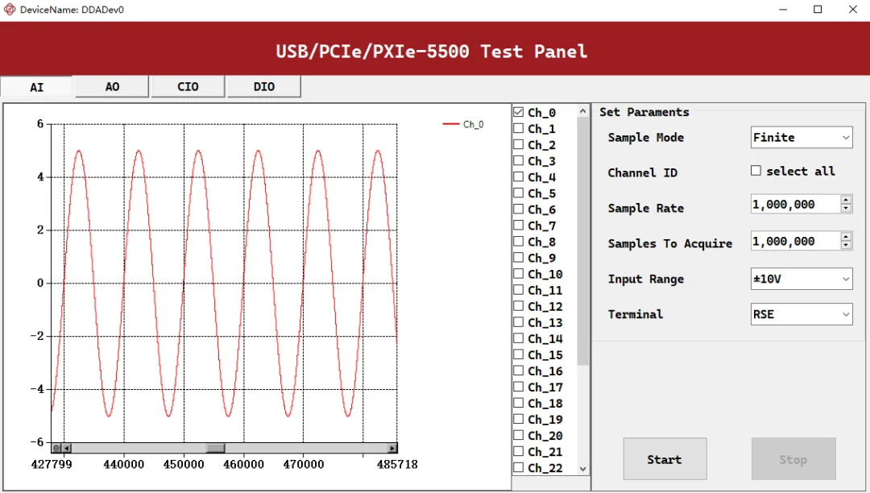Click the x-axis value 427799
The width and height of the screenshot is (870, 493).
coord(52,464)
